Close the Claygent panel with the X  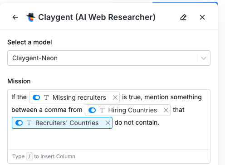[202, 17]
